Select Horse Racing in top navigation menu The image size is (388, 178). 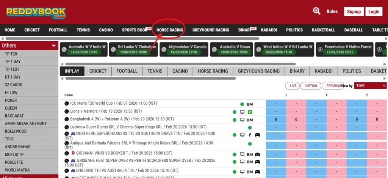tap(170, 30)
